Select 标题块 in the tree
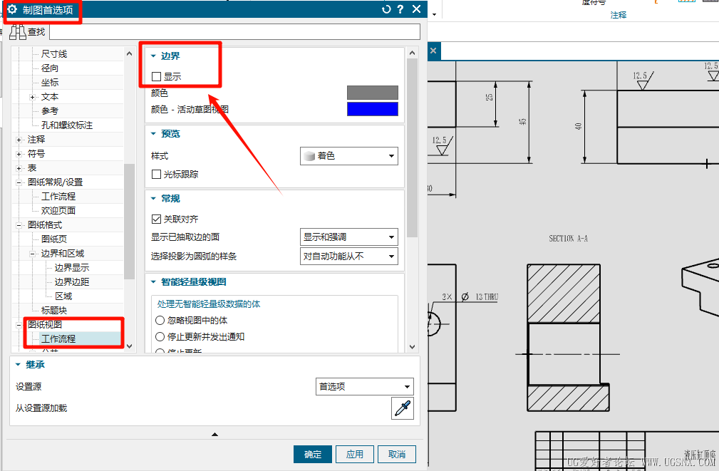719x471 pixels. pos(54,311)
